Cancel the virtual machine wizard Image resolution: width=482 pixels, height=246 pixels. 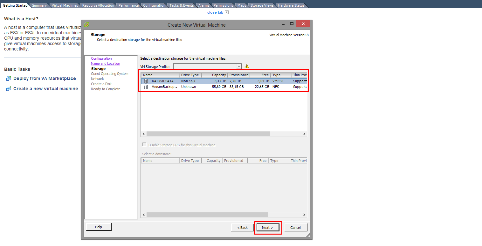(295, 228)
